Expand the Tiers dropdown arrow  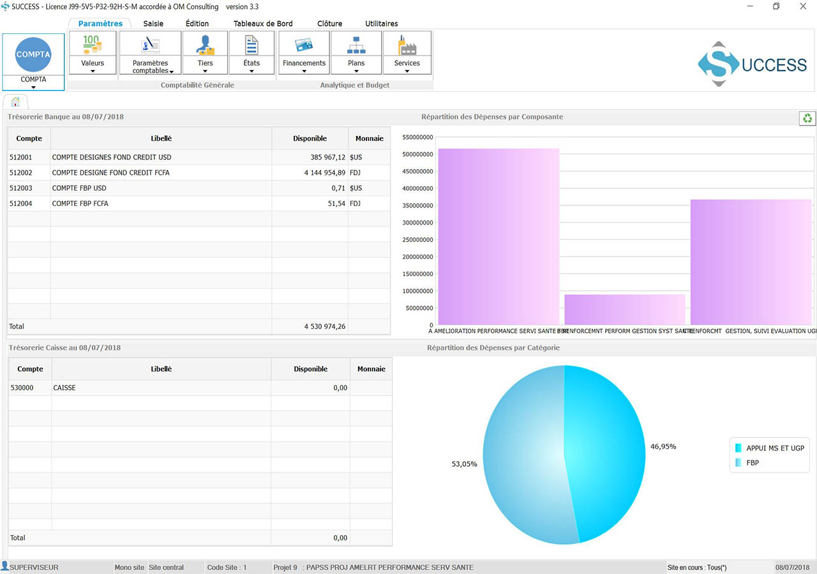pos(205,71)
